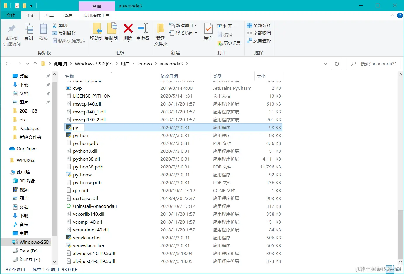Image resolution: width=404 pixels, height=274 pixels.
Task: Click Windows-SSD (C:) in breadcrumb
Action: click(94, 64)
